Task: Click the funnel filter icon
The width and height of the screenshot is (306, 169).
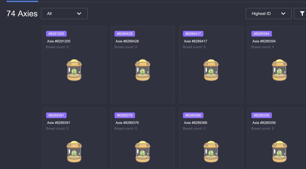Action: click(302, 13)
